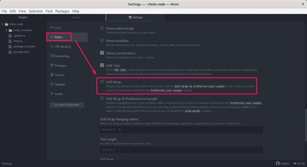Enable the Soft Wrap checkbox
This screenshot has width=307, height=167.
coord(102,81)
